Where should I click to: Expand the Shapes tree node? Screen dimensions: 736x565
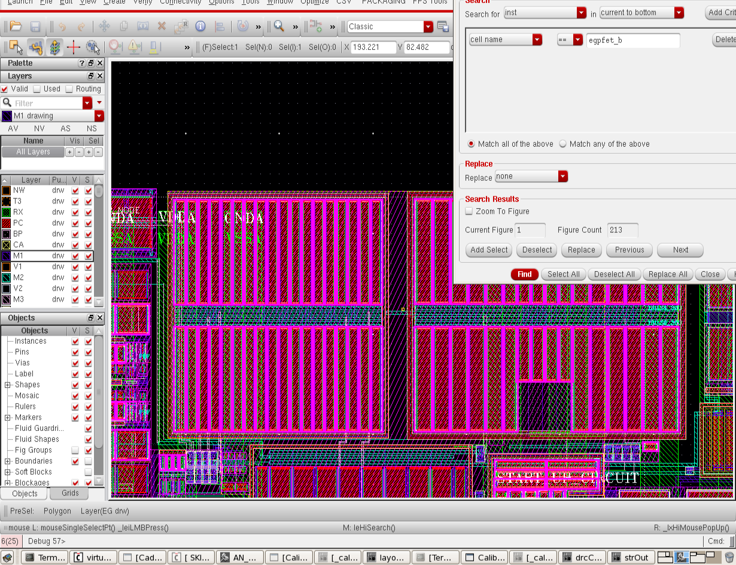tap(8, 385)
